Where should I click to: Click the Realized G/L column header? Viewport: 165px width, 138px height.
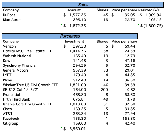click(x=149, y=10)
